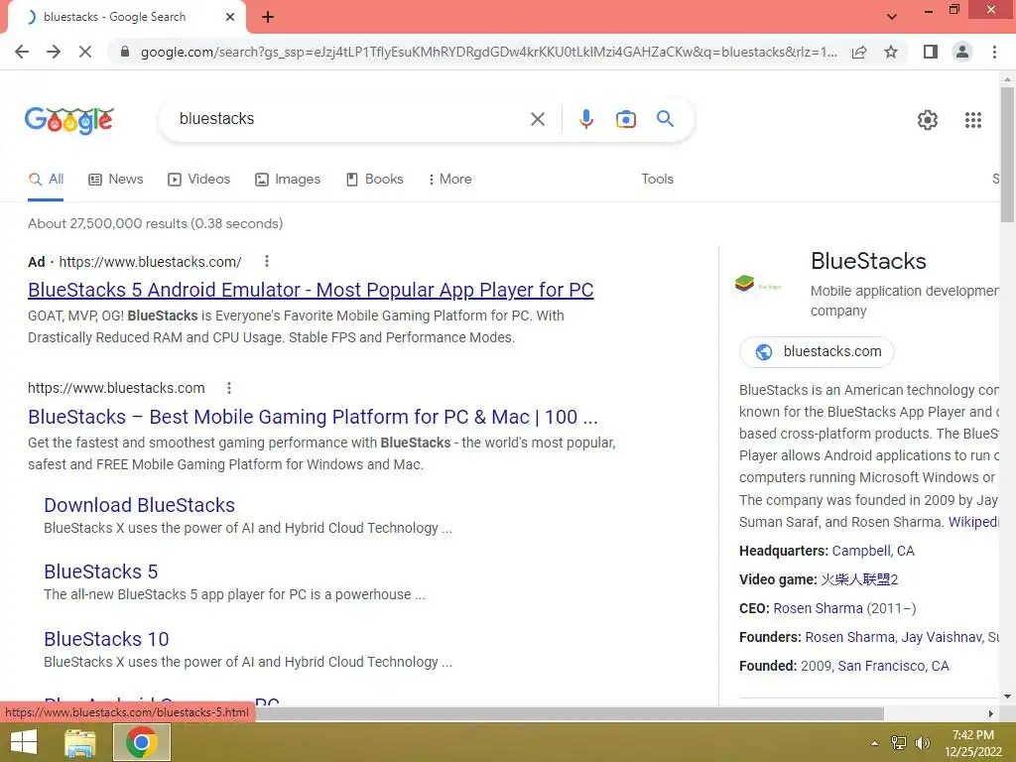Open the volume tray icon
The height and width of the screenshot is (762, 1016).
click(922, 743)
